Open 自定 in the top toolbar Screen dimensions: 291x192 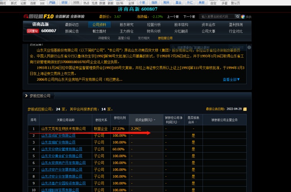click(213, 3)
